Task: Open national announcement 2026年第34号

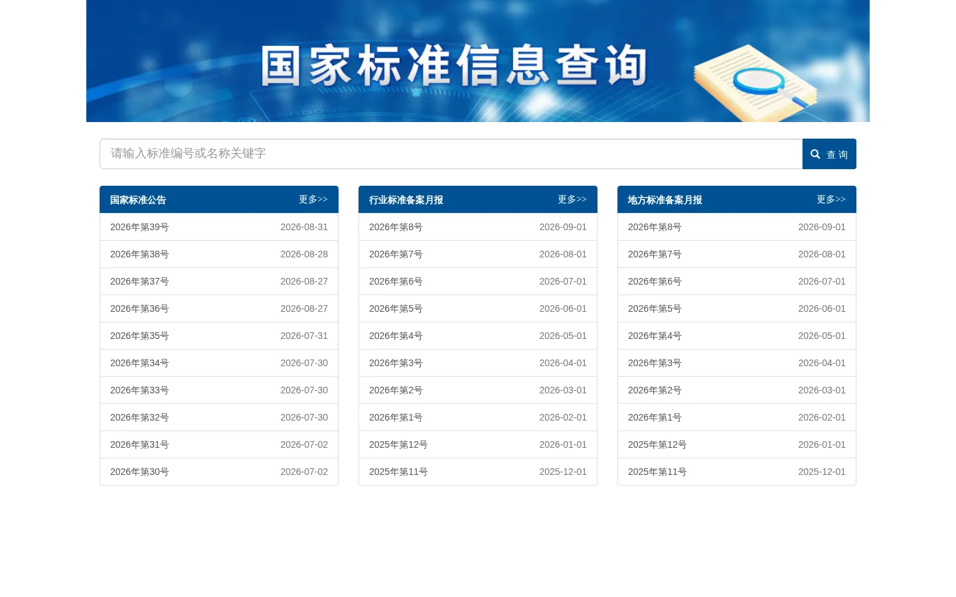Action: pyautogui.click(x=139, y=363)
